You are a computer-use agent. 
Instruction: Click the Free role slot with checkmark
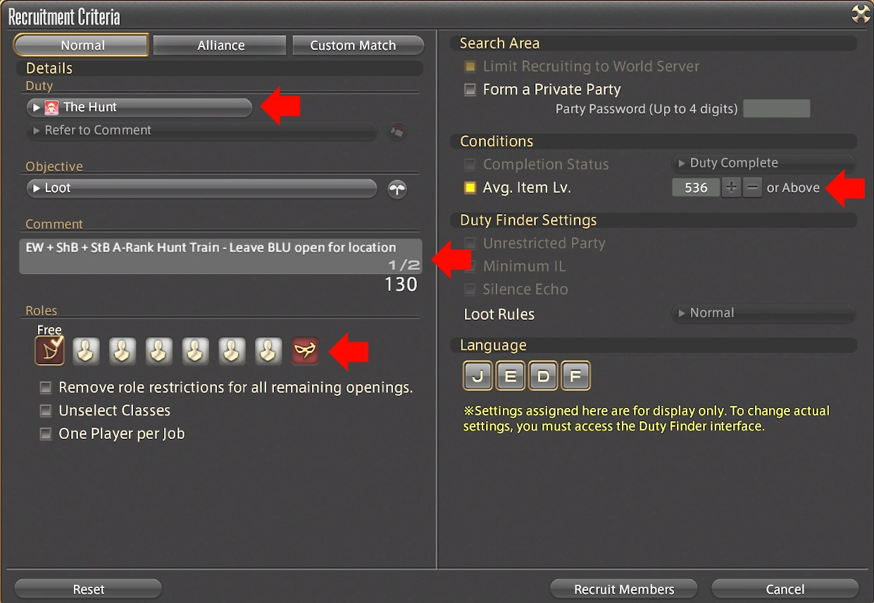coord(49,350)
